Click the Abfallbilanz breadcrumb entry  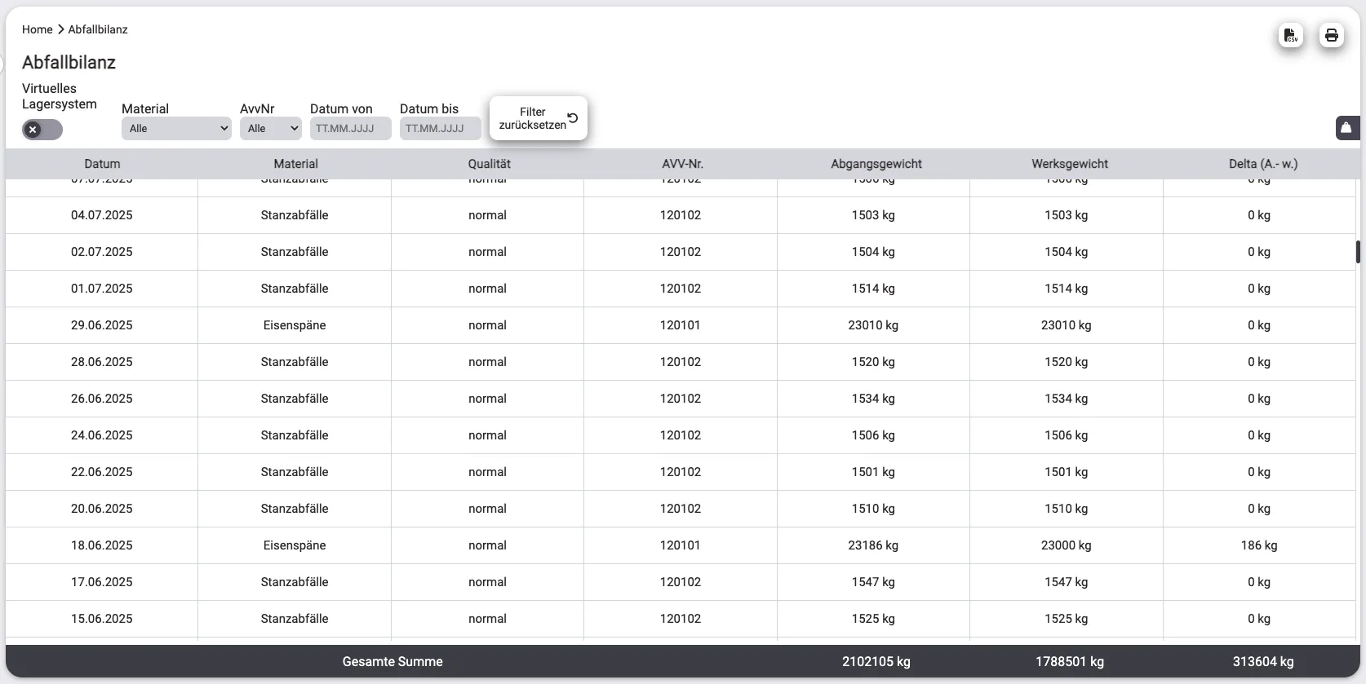[x=98, y=29]
